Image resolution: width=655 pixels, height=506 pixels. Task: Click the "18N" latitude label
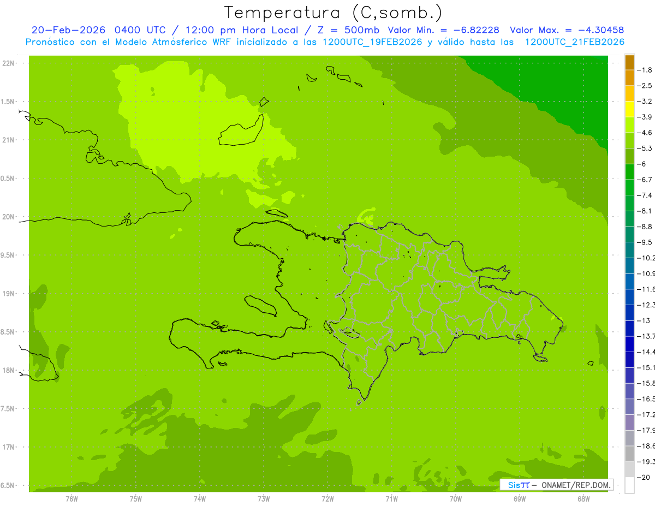[9, 370]
